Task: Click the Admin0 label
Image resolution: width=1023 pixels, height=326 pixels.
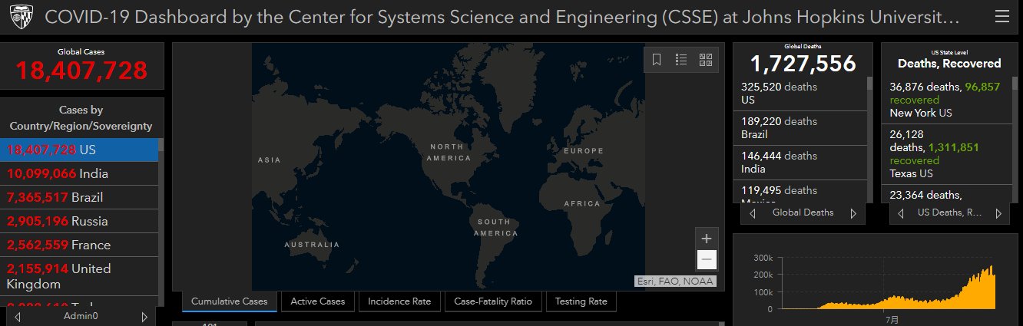Action: point(80,316)
